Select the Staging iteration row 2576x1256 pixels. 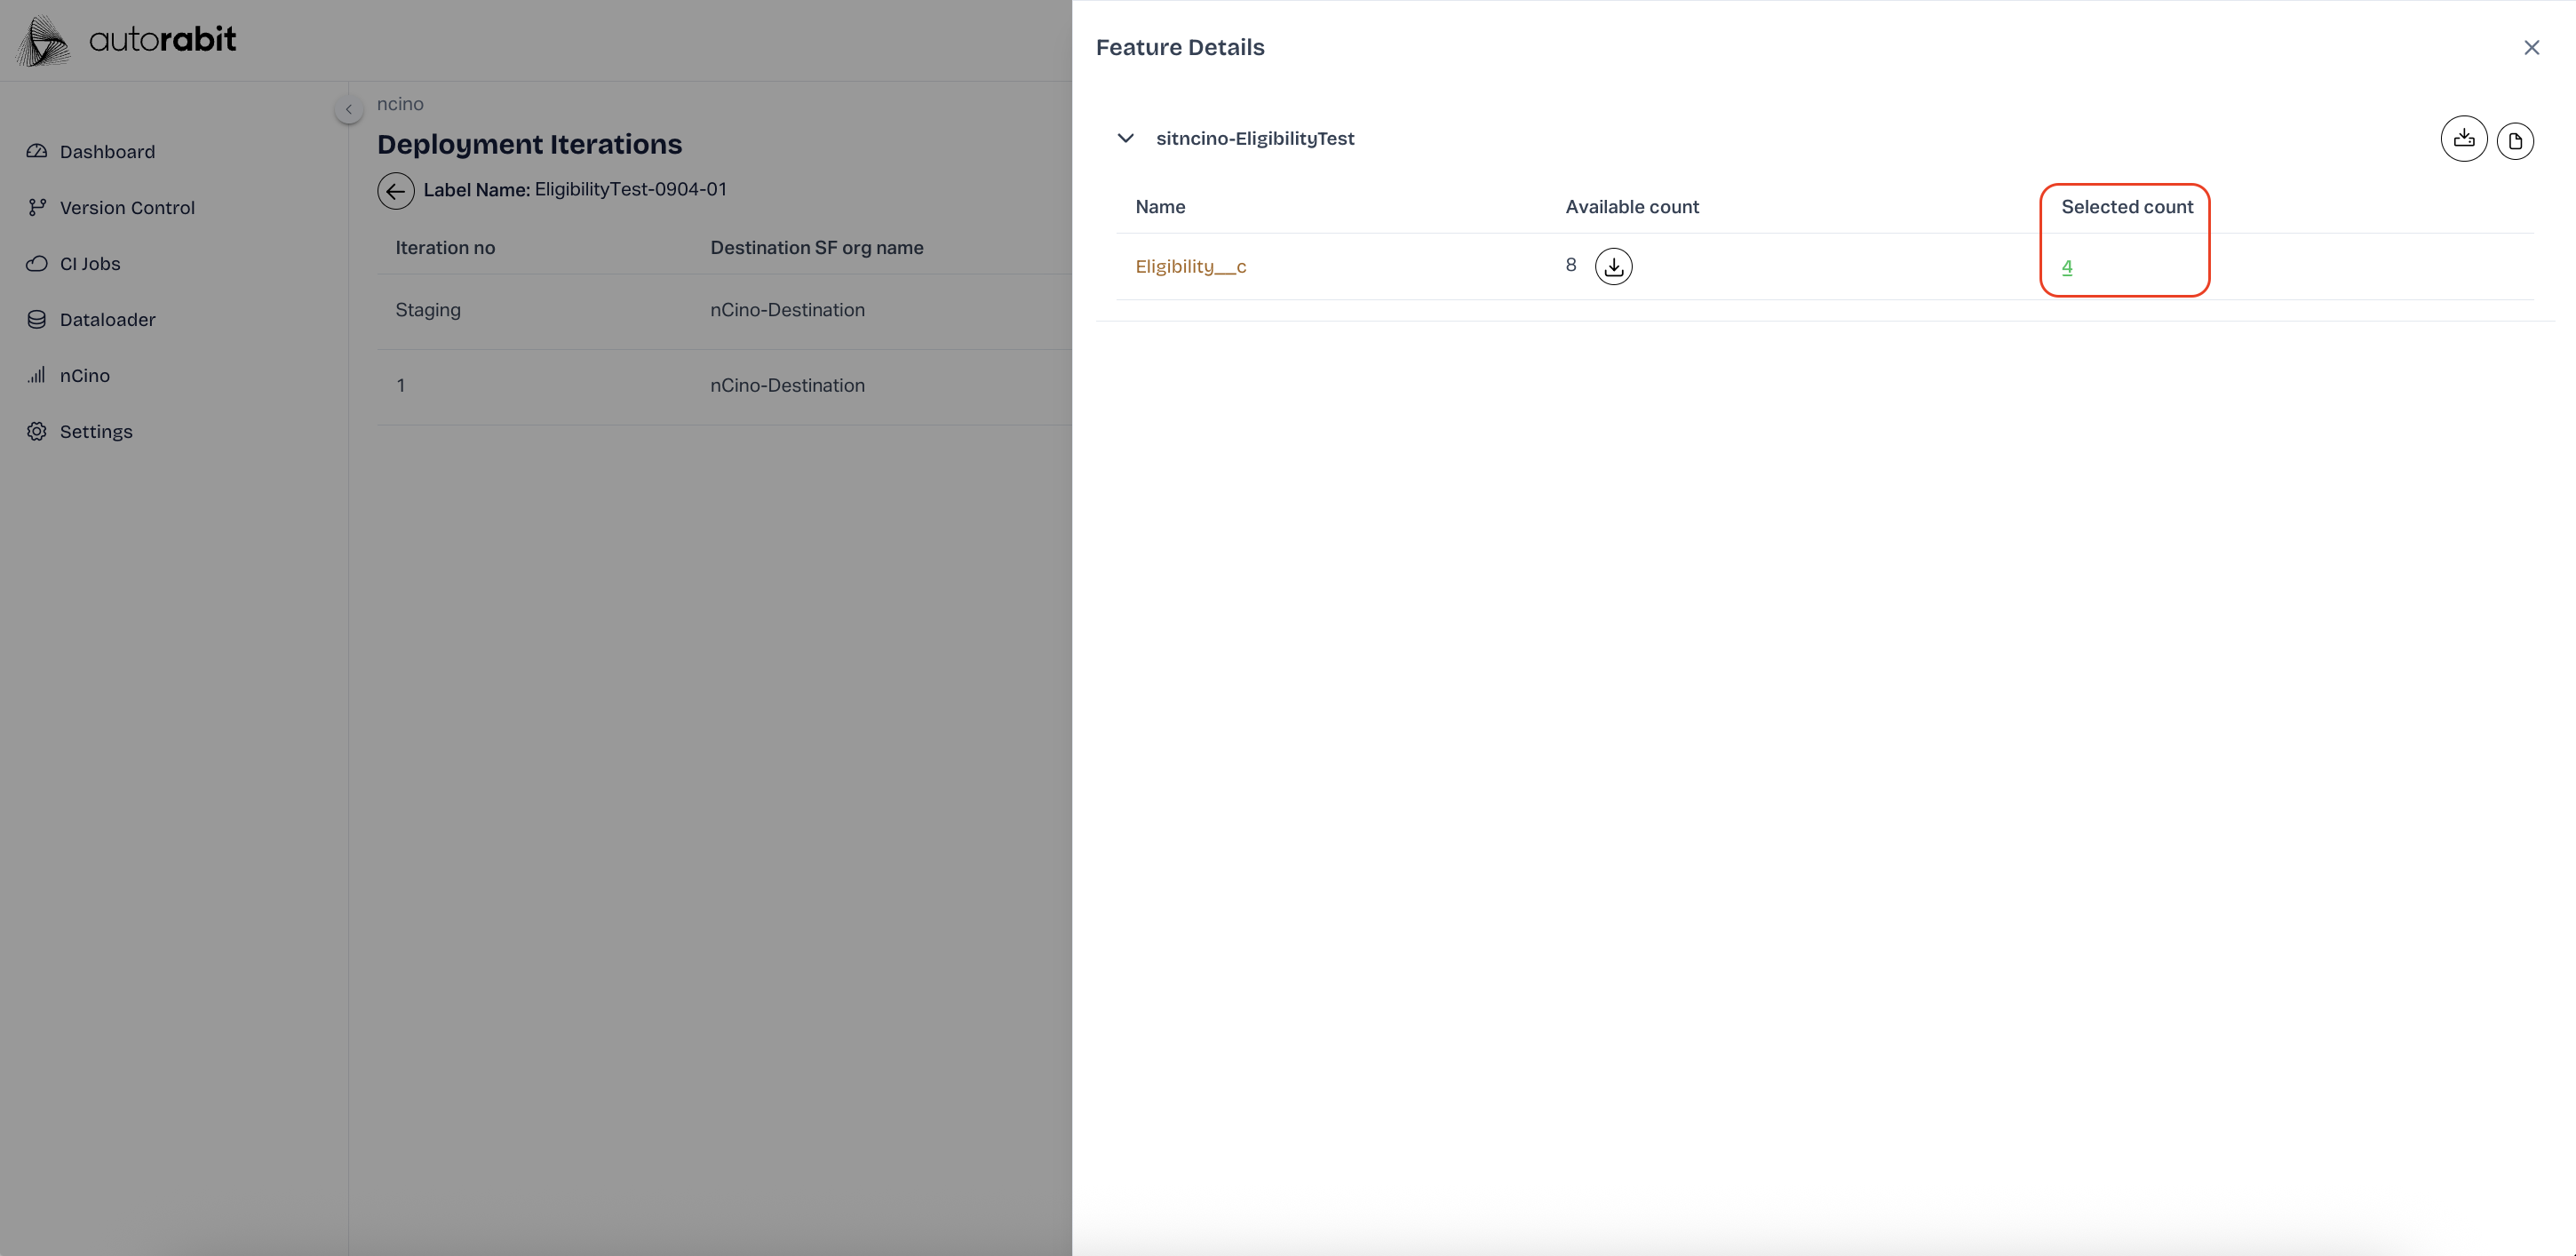pyautogui.click(x=428, y=310)
